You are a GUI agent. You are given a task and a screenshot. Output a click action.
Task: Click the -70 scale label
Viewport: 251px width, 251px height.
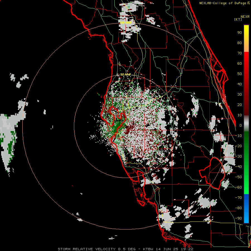(238, 198)
